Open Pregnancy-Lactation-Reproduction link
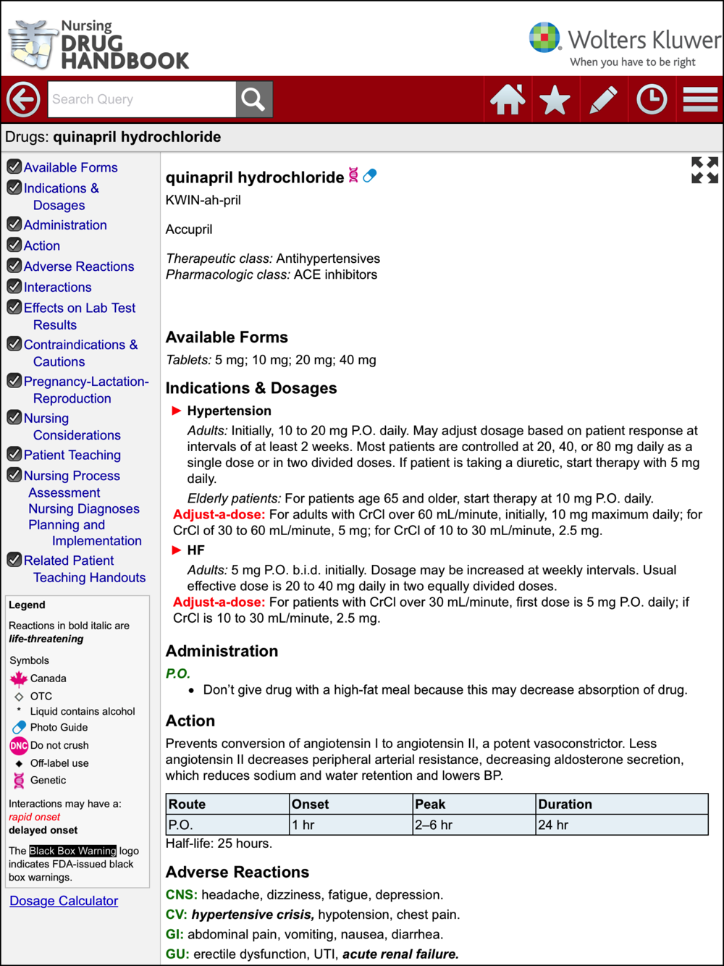724x966 pixels. click(x=86, y=390)
